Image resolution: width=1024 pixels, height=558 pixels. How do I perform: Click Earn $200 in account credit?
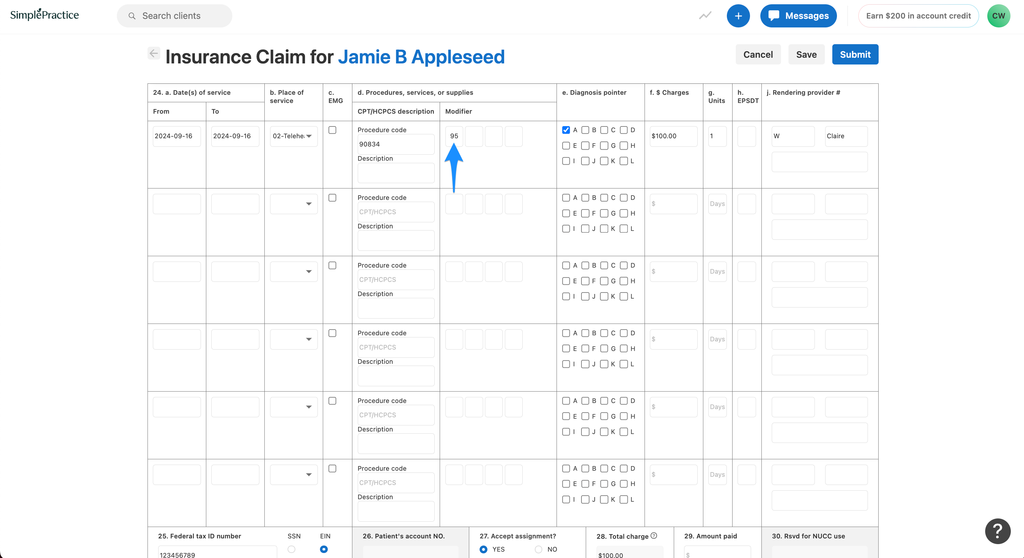point(918,16)
